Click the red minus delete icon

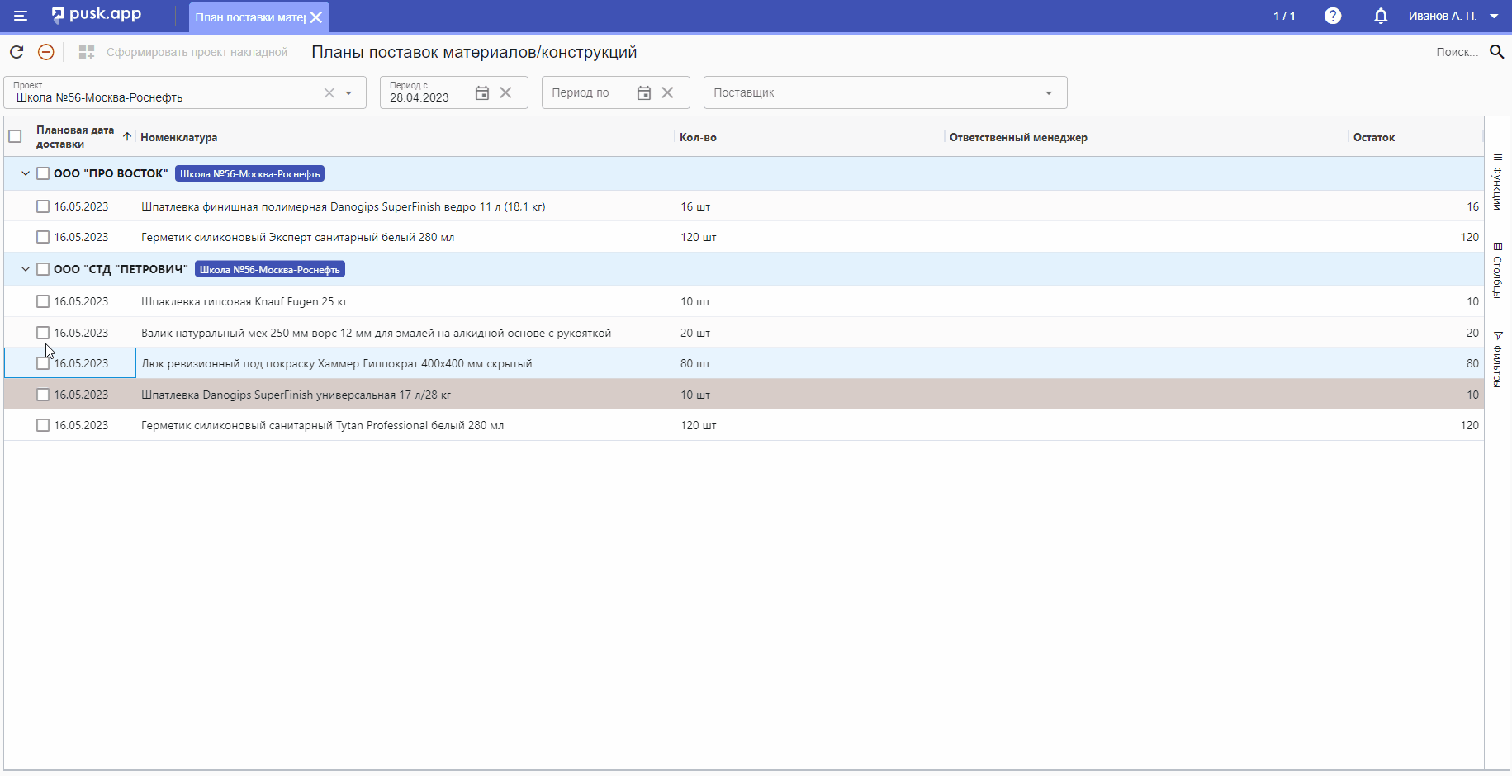point(46,52)
